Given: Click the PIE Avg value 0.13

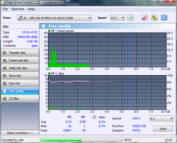Looking at the screenshot, I should (69, 122).
